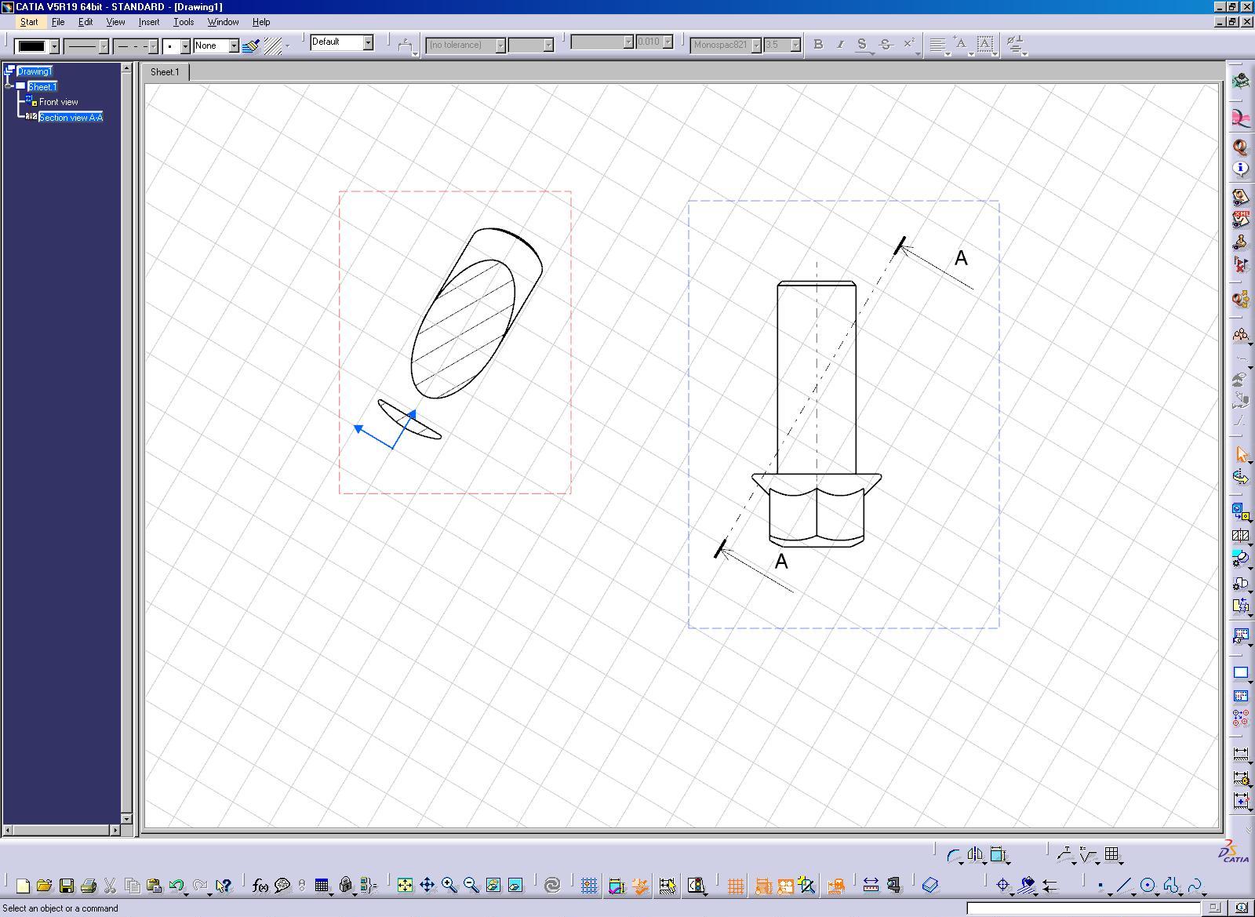Image resolution: width=1255 pixels, height=917 pixels.
Task: Toggle snap to point grid icon
Action: click(x=589, y=886)
